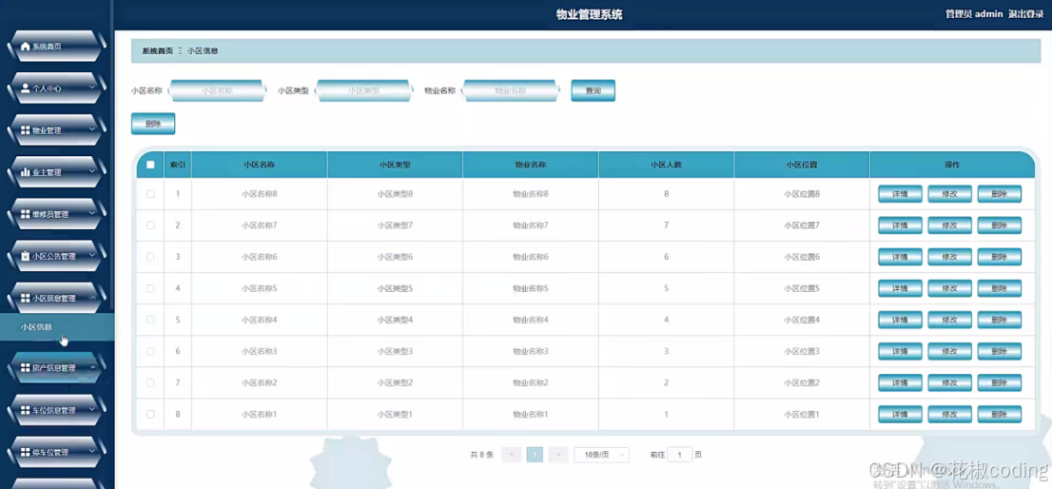This screenshot has height=489, width=1052.
Task: Expand the 车位信息管理 menu chevron
Action: 92,411
